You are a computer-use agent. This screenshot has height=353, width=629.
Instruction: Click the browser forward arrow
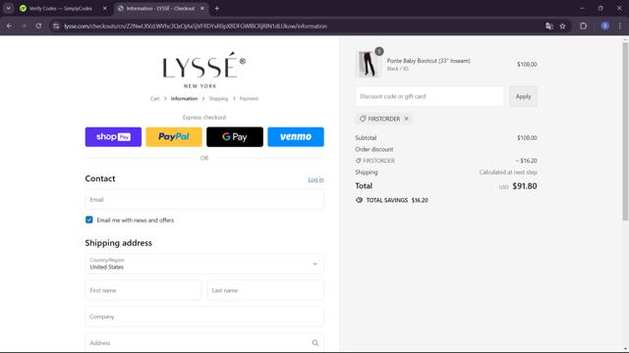[24, 26]
